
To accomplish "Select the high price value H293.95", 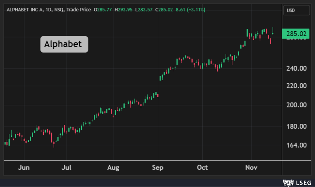I will (123, 9).
